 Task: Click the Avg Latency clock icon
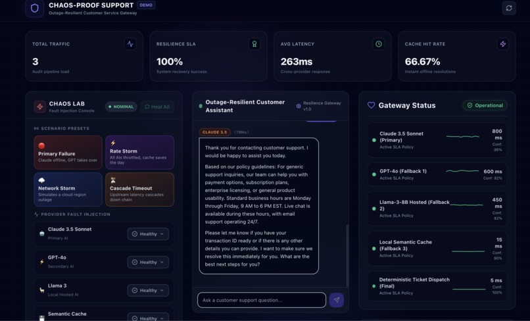coord(379,44)
